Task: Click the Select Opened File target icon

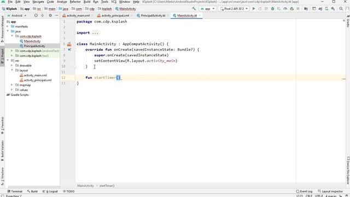Action: click(36, 15)
